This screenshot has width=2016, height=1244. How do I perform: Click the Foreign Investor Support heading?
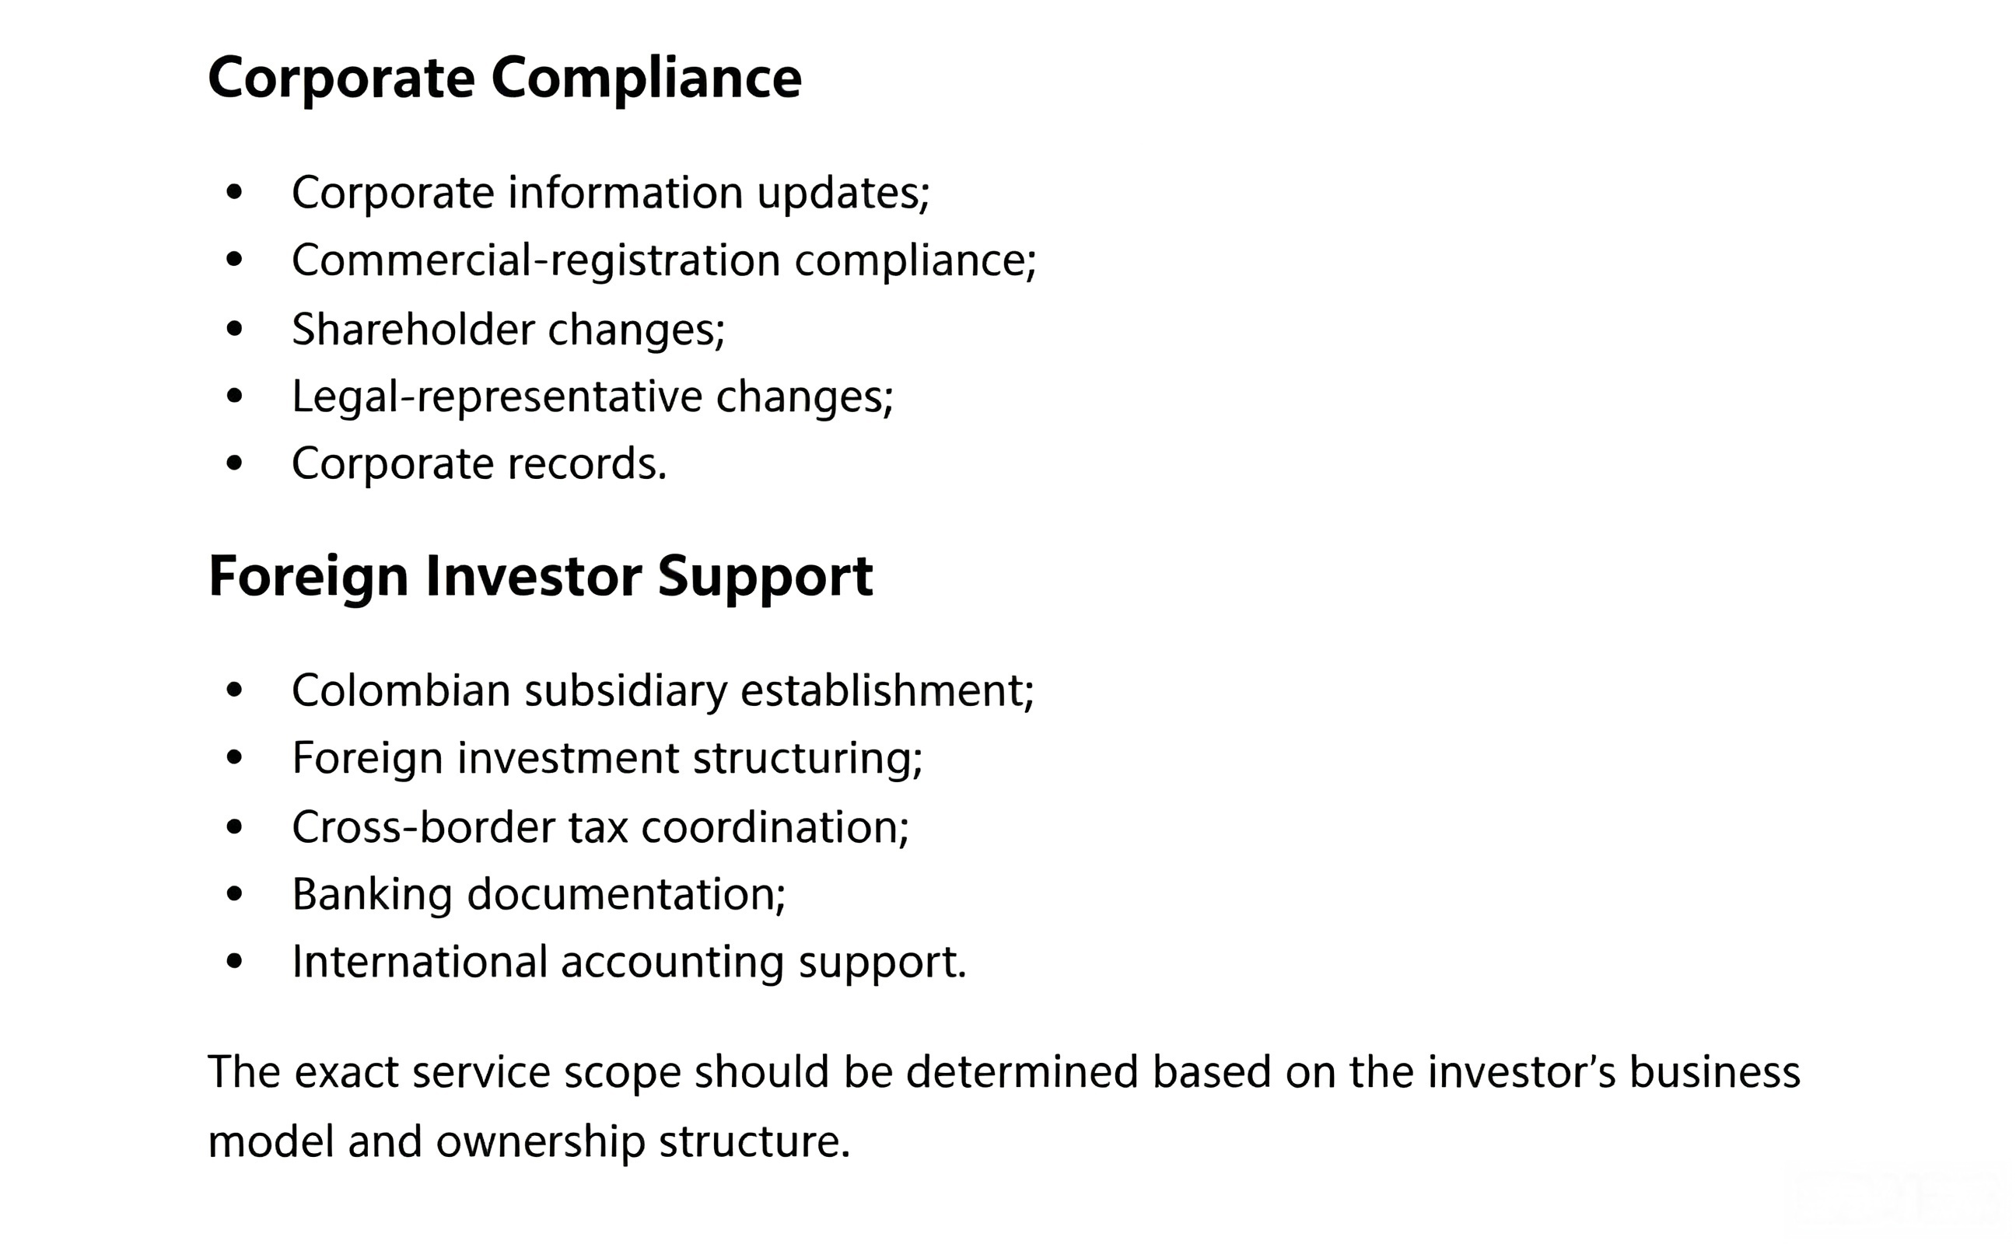(x=541, y=578)
